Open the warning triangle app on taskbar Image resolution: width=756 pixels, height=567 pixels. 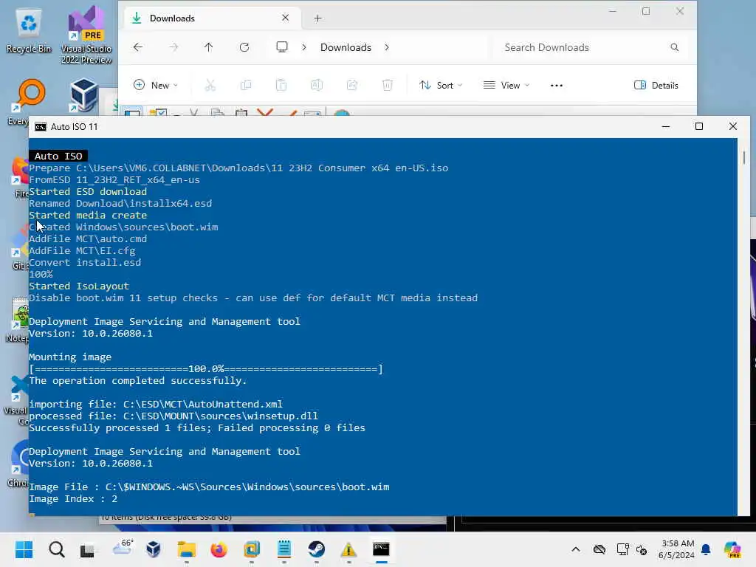point(348,549)
